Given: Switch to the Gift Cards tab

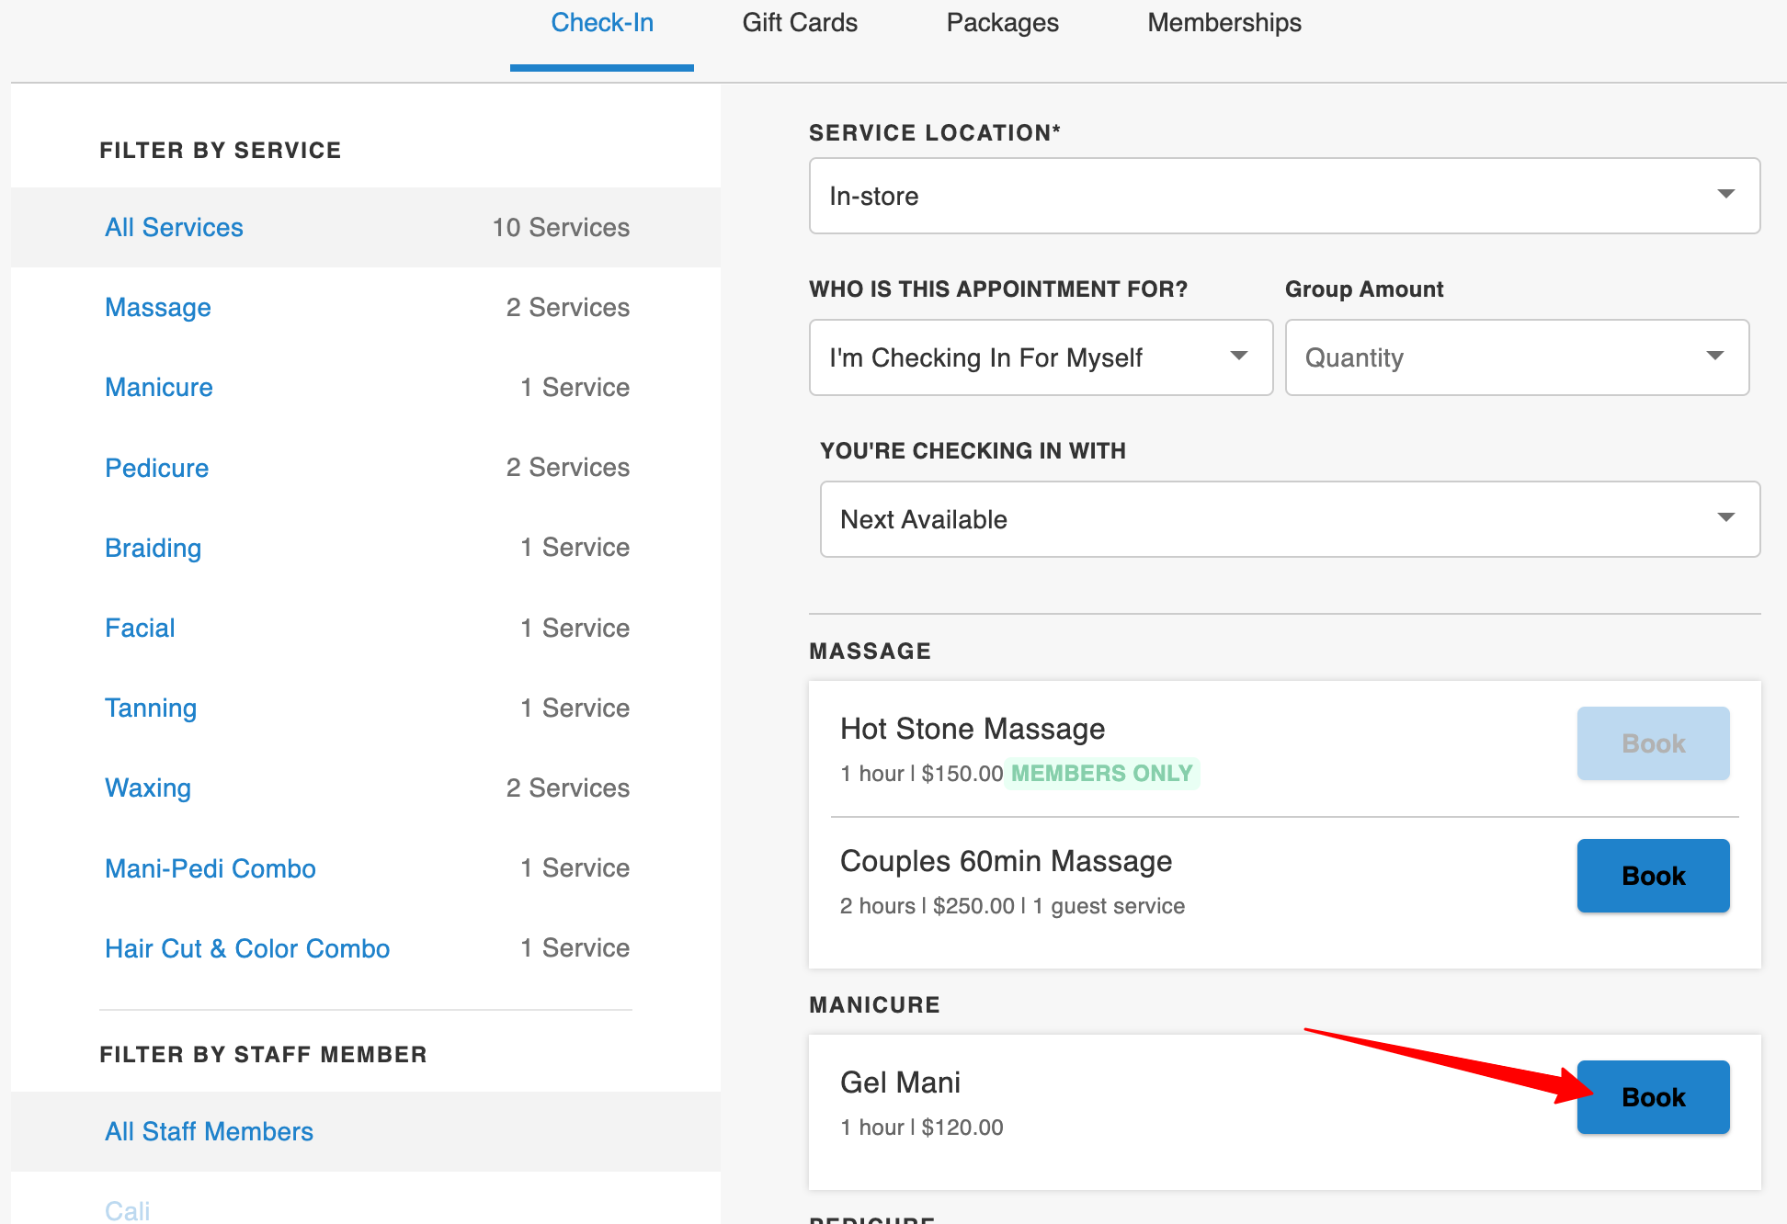Looking at the screenshot, I should point(799,23).
